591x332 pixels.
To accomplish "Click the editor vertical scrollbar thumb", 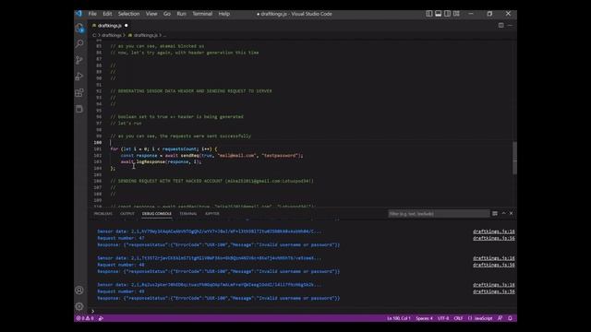I will pos(514,158).
